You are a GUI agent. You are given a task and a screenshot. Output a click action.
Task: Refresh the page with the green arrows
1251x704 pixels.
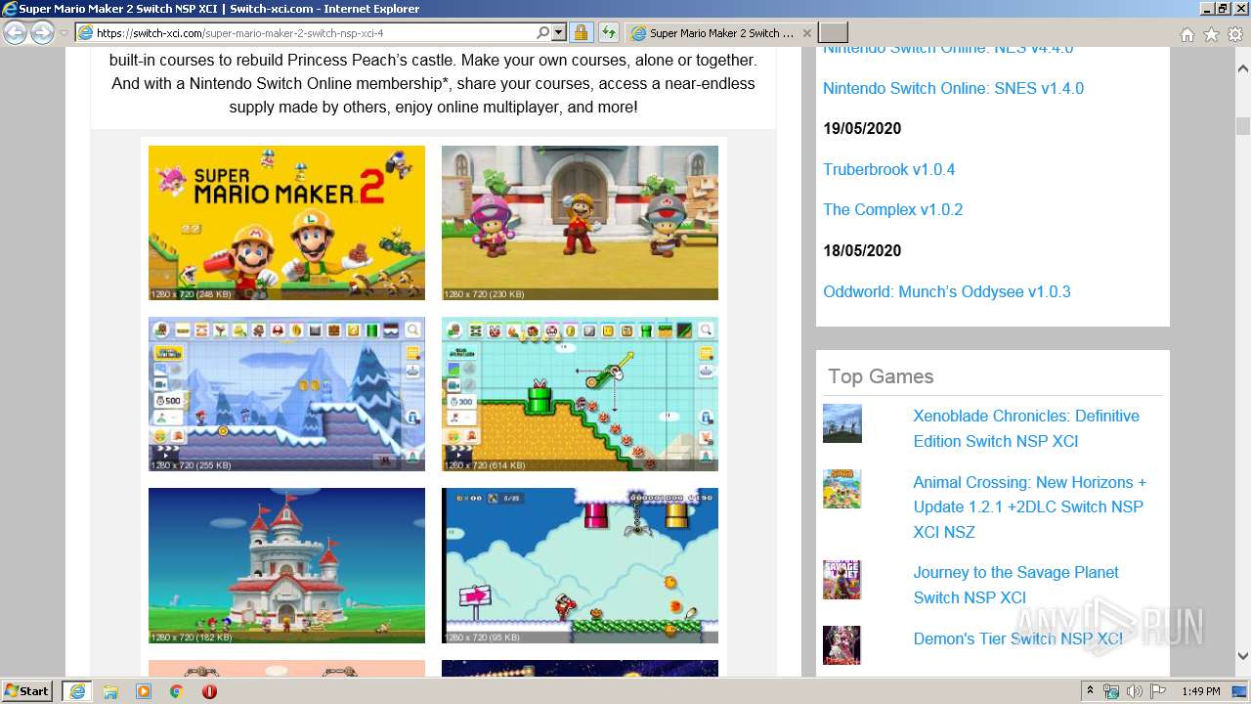[x=608, y=32]
